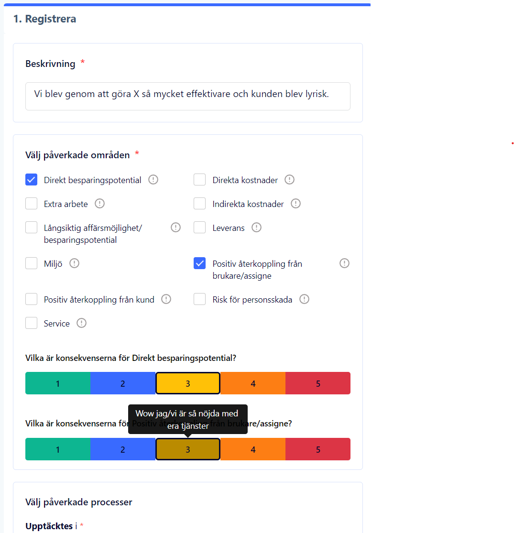Image resolution: width=514 pixels, height=533 pixels.
Task: Pick orange level 4 for brukare/assigne feedback
Action: pyautogui.click(x=253, y=449)
